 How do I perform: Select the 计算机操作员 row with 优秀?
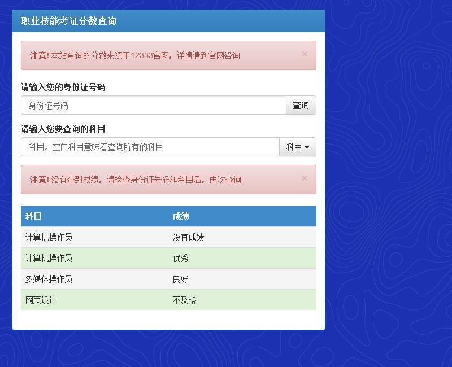pyautogui.click(x=168, y=258)
